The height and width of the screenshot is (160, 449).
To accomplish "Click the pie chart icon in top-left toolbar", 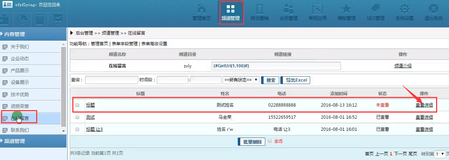I will click(23, 19).
